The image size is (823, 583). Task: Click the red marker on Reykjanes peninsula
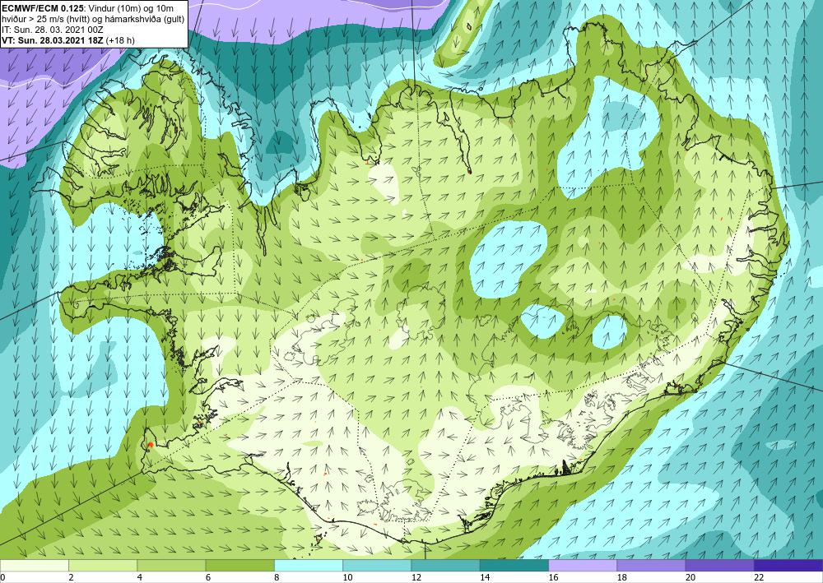click(150, 445)
